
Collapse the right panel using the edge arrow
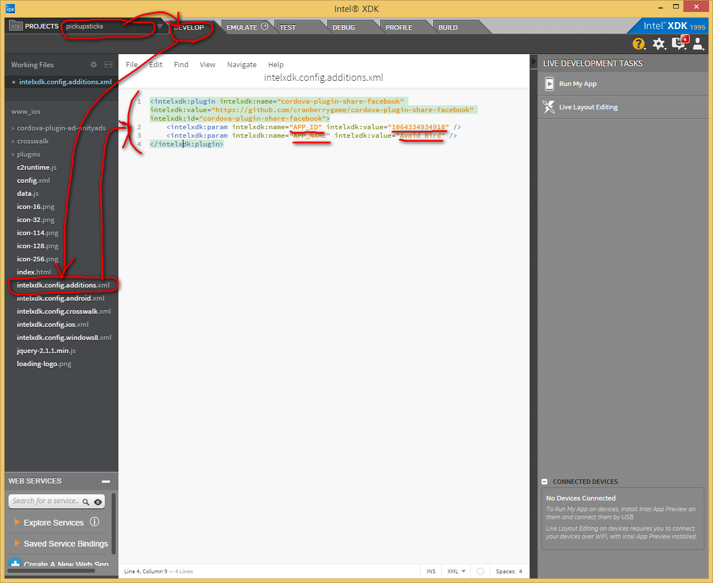(534, 61)
